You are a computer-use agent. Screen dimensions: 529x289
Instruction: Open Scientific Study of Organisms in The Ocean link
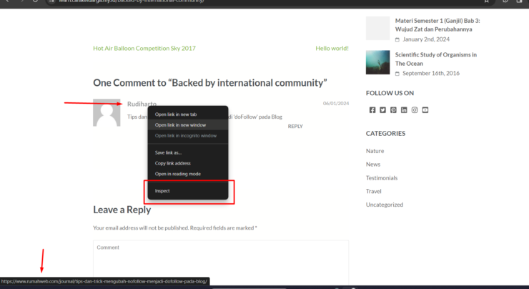[436, 59]
